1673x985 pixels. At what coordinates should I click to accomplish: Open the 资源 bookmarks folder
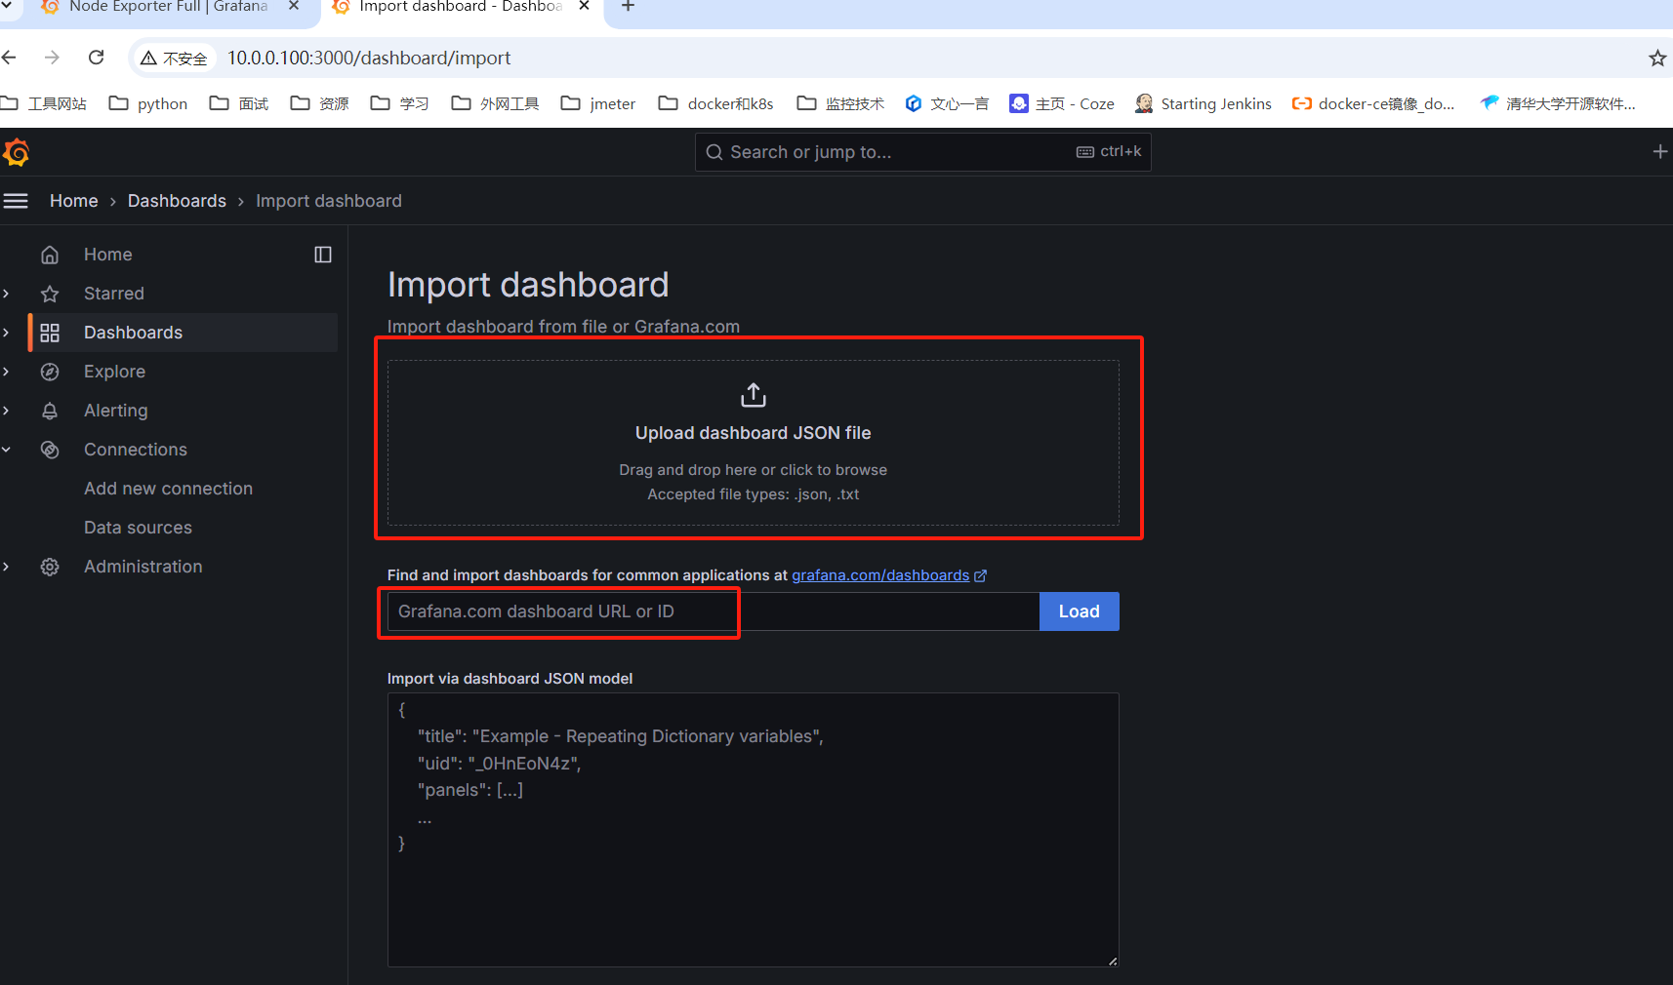coord(320,103)
